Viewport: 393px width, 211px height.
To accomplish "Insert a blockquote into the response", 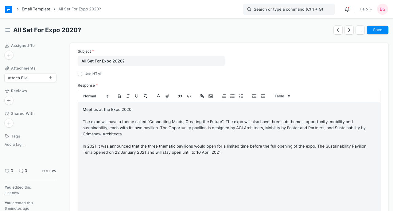I will [180, 96].
